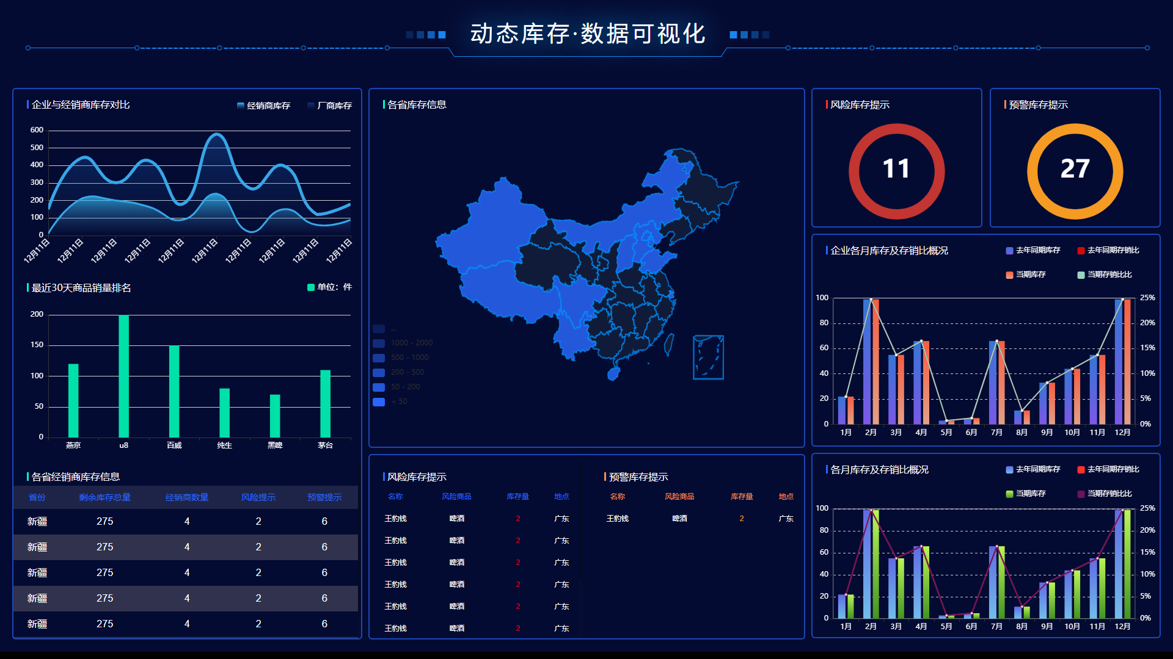
Task: Click the red risk inventory ring showing 11
Action: pos(896,171)
